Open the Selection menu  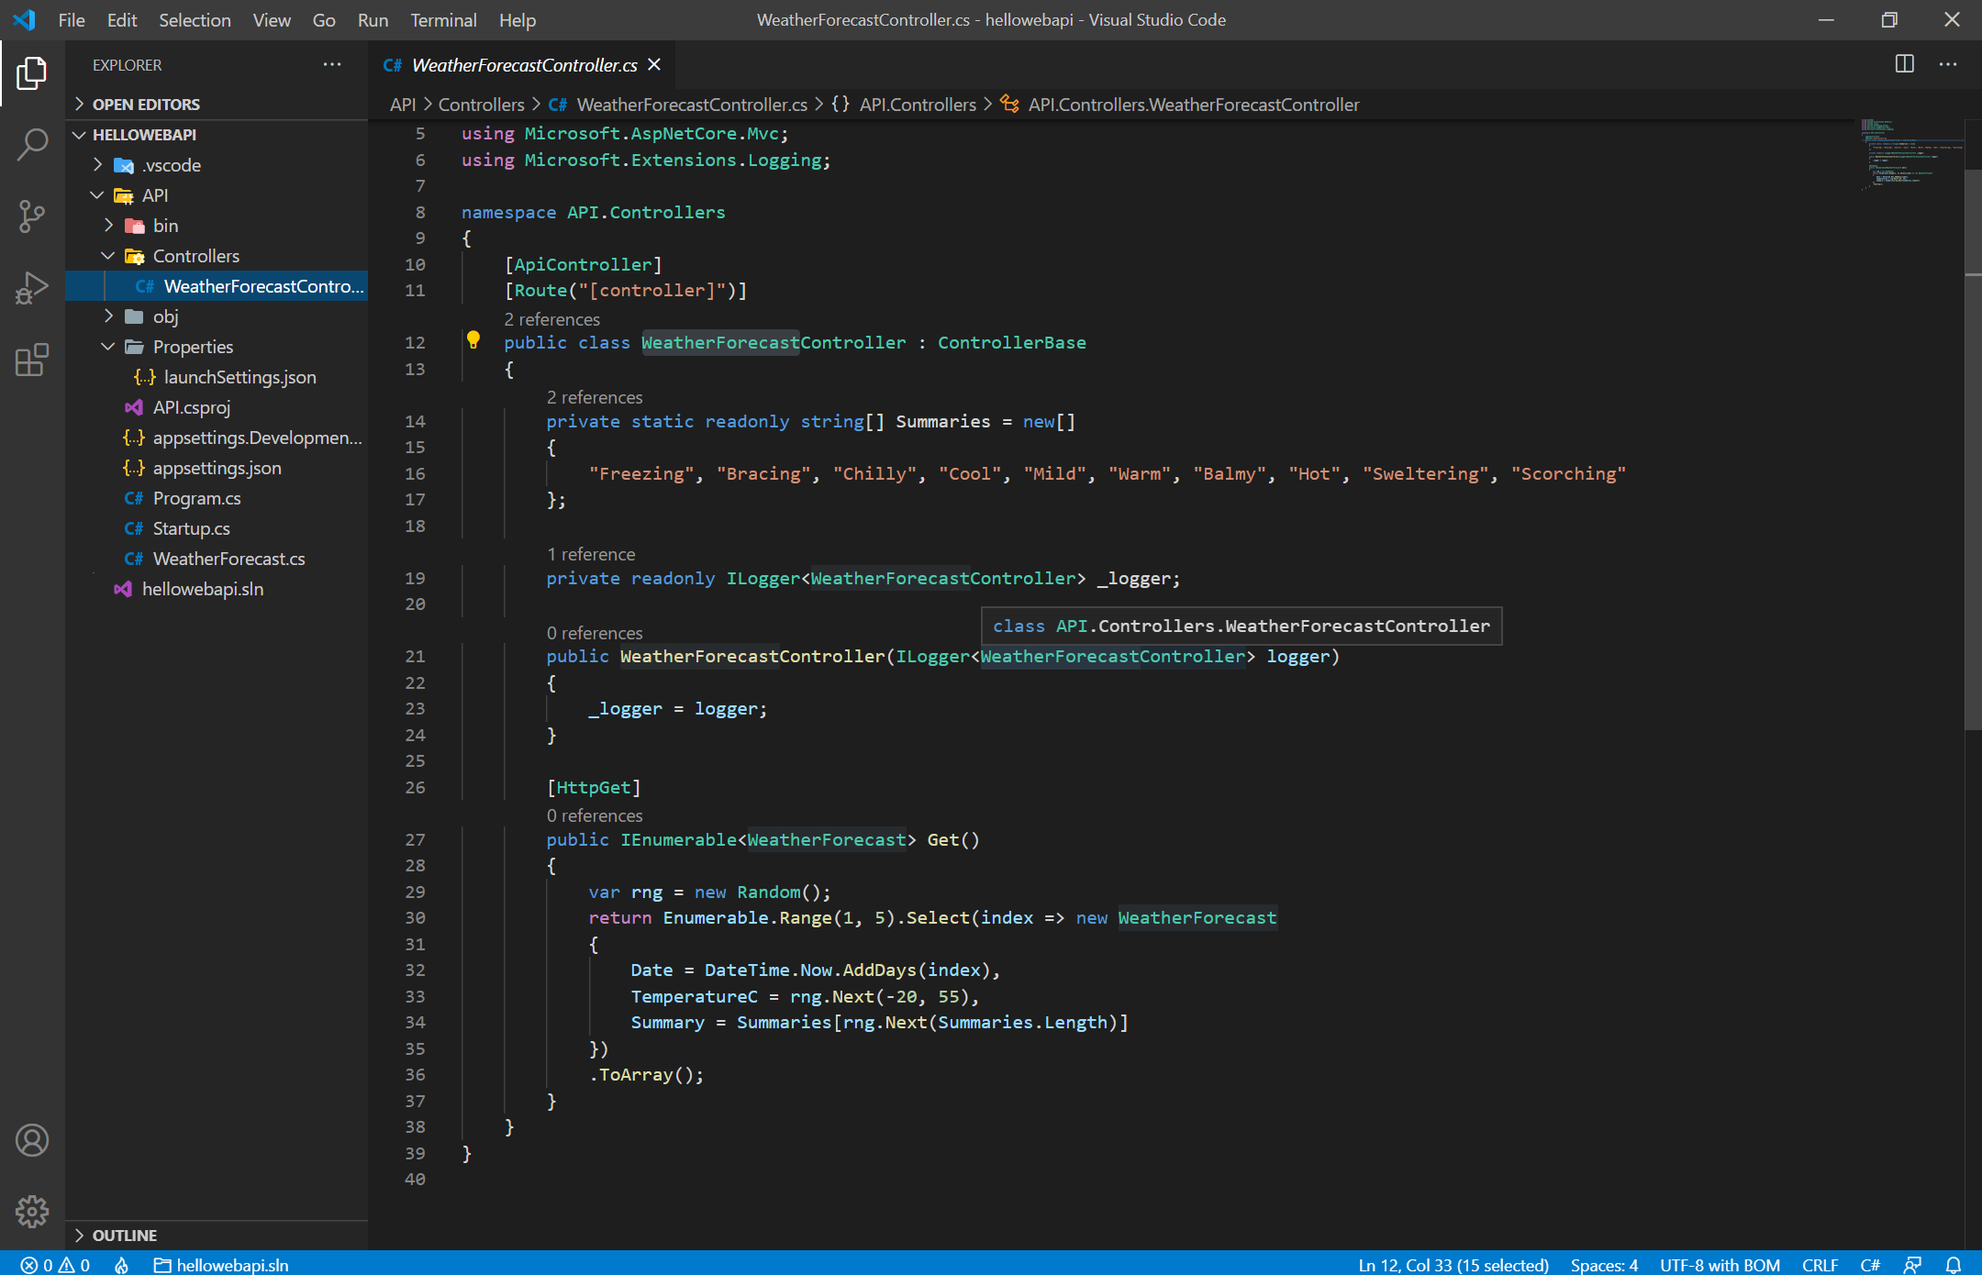[195, 20]
